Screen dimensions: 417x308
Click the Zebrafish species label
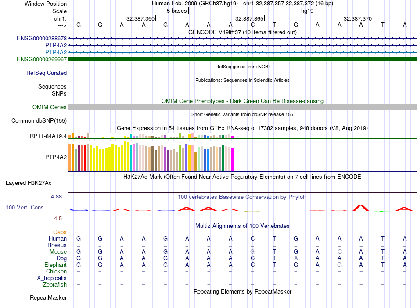(55, 284)
